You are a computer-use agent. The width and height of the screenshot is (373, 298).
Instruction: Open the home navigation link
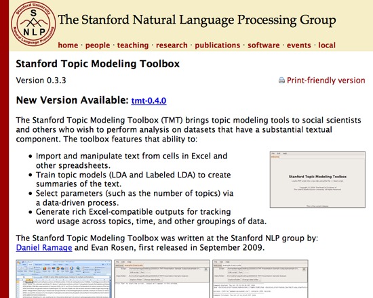coord(68,45)
